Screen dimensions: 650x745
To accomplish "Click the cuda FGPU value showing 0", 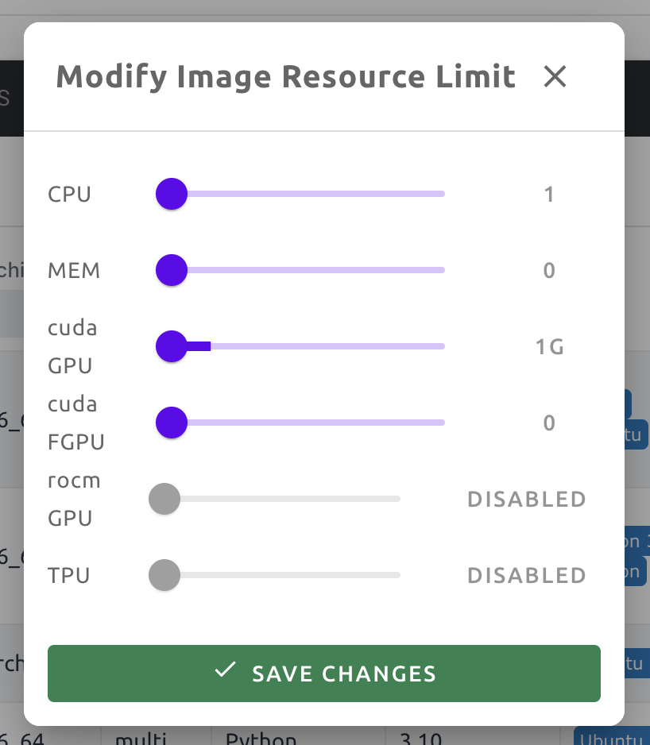I will click(x=548, y=423).
